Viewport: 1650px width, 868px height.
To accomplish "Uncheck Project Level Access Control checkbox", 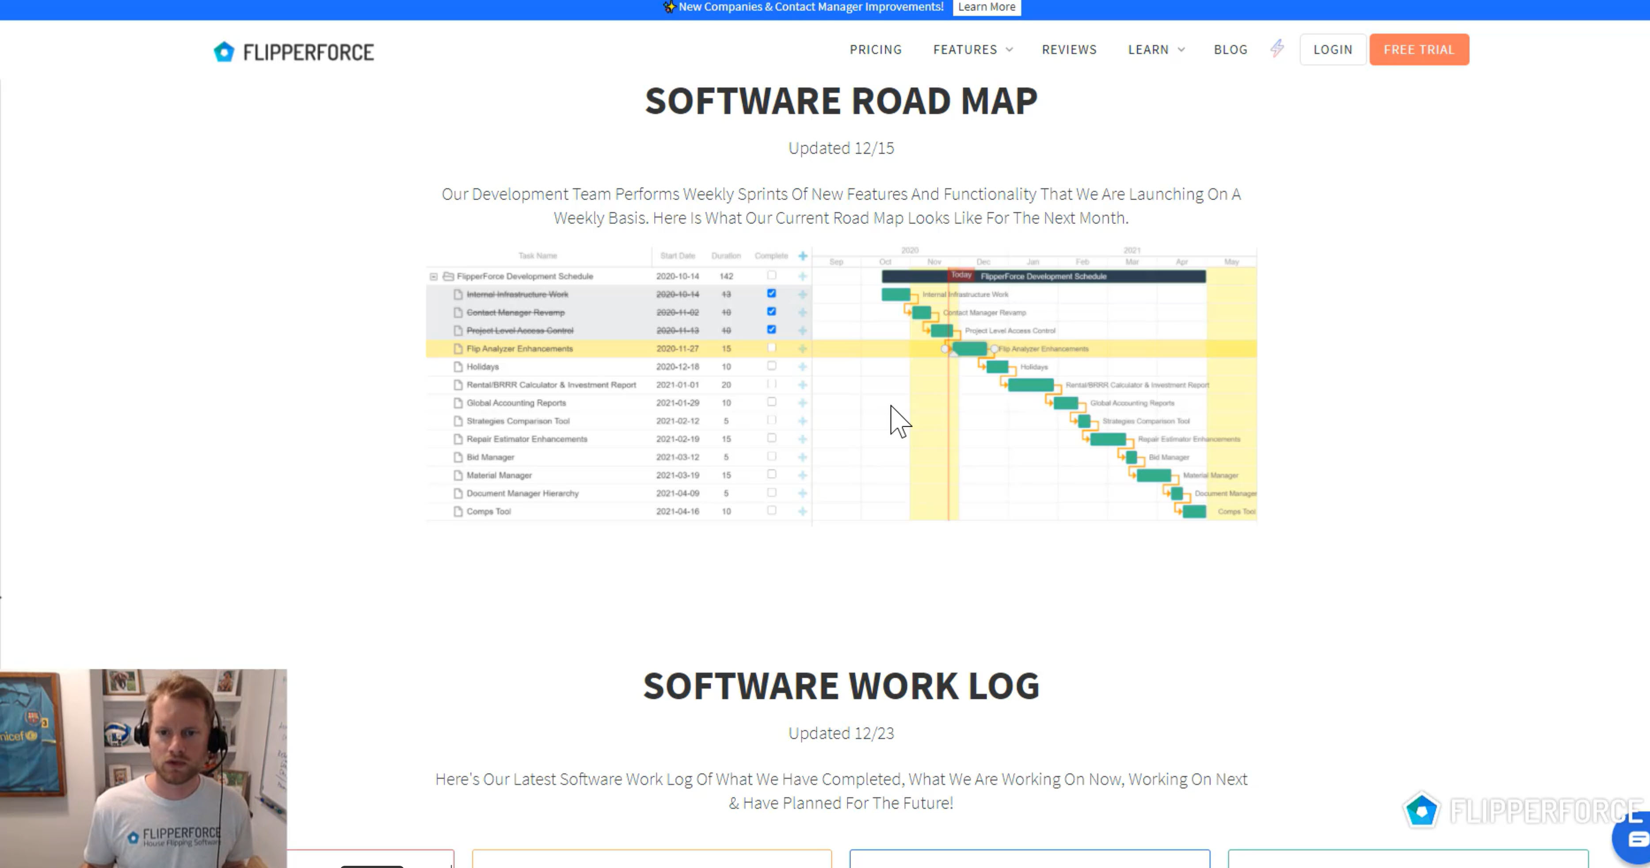I will (772, 329).
